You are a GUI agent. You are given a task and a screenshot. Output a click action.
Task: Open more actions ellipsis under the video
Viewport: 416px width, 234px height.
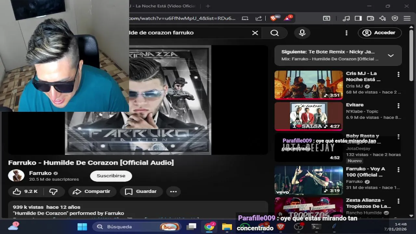pos(174,191)
